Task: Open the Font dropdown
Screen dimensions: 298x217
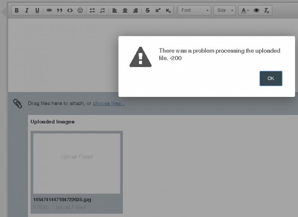Action: coord(195,10)
